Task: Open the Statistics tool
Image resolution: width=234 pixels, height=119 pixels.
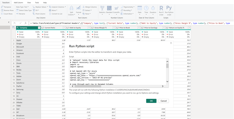Action: pos(102,10)
